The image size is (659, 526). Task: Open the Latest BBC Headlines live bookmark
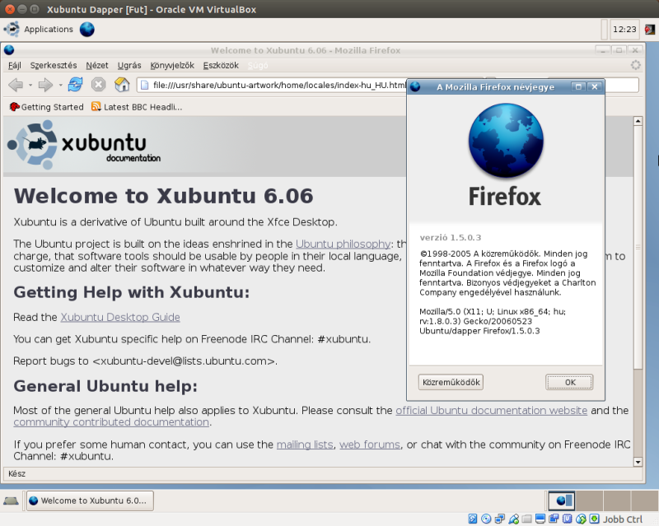pyautogui.click(x=137, y=107)
